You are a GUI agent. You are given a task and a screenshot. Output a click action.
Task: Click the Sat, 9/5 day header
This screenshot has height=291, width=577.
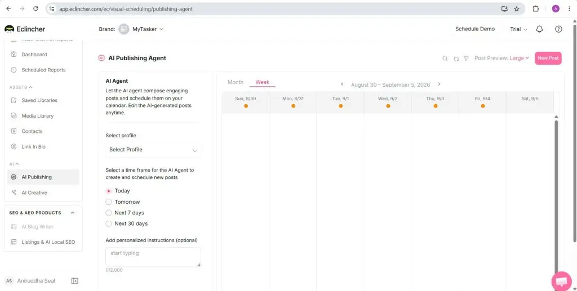[530, 102]
